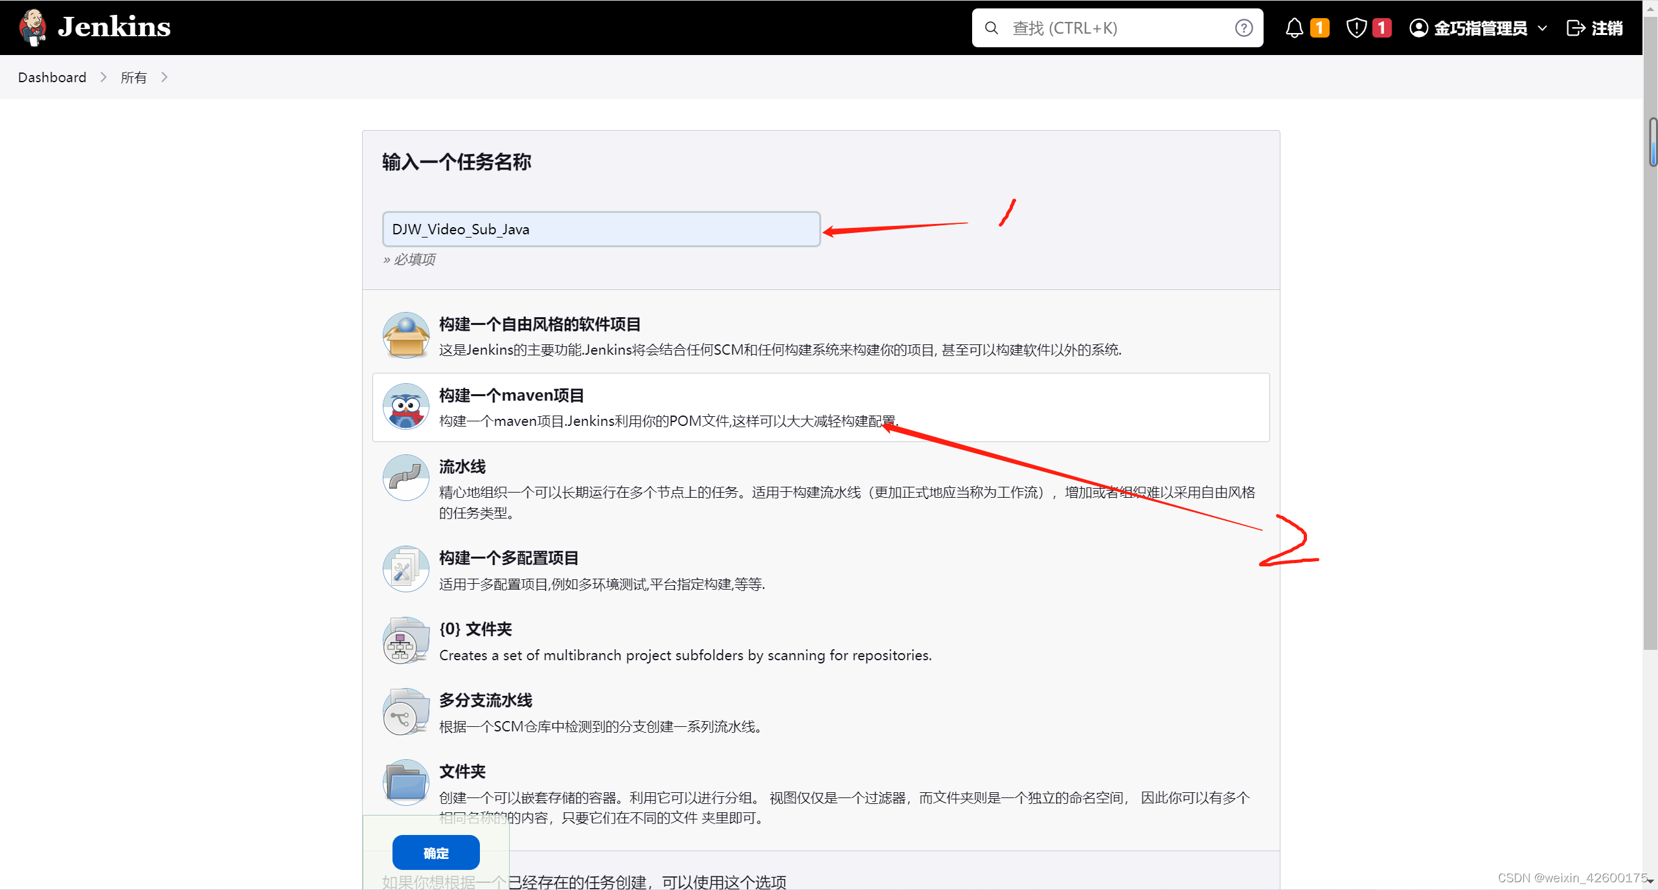Select the 流水线 pipeline icon

tap(405, 478)
